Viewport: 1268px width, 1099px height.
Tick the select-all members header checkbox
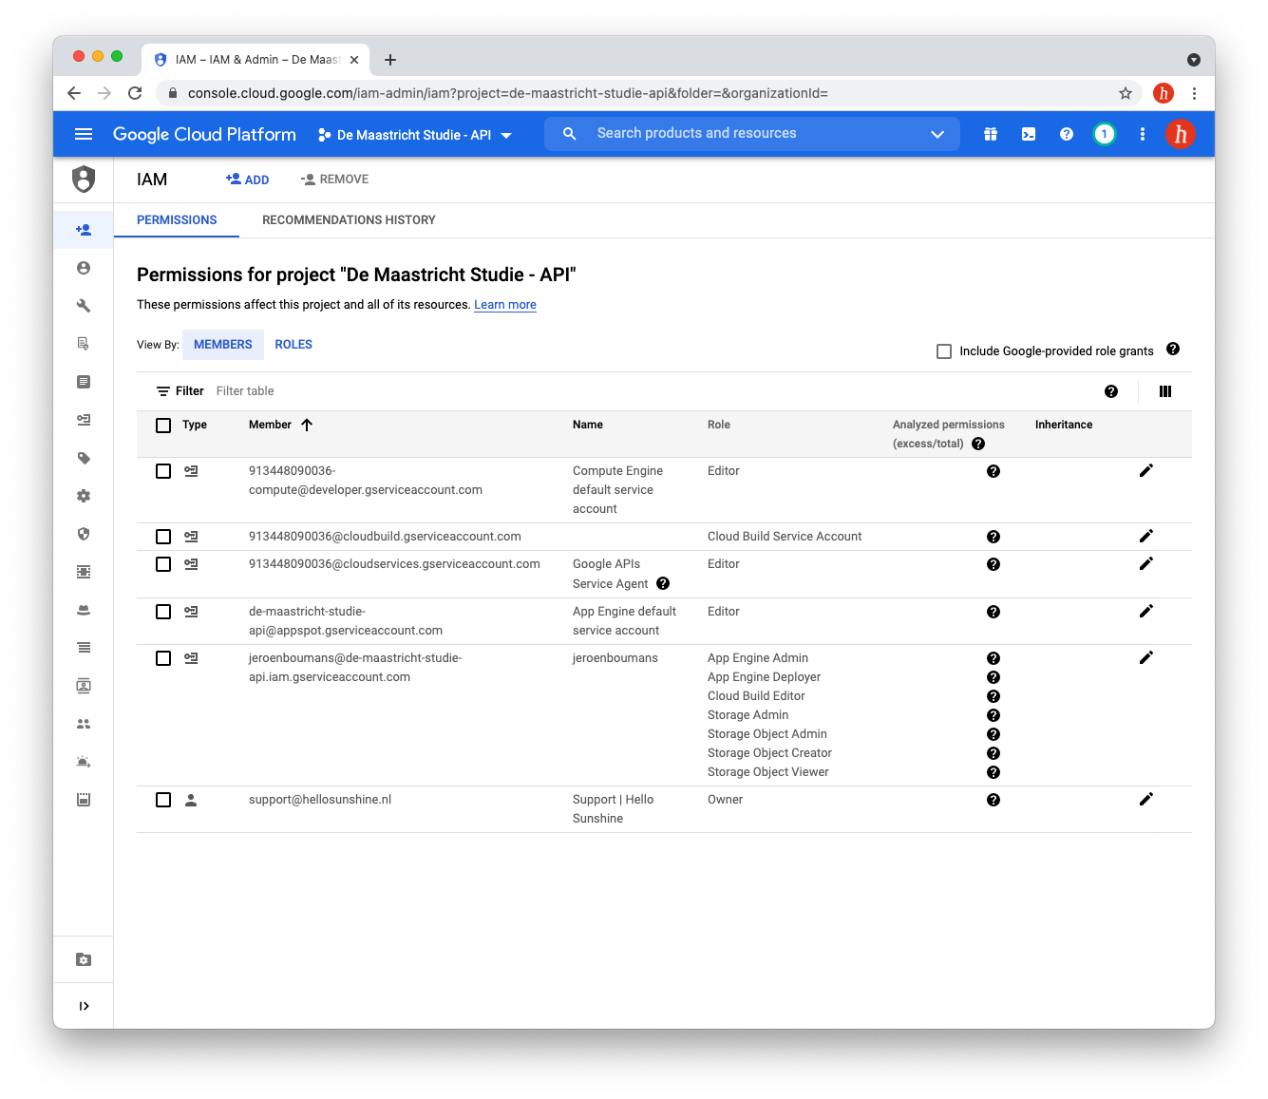coord(163,426)
